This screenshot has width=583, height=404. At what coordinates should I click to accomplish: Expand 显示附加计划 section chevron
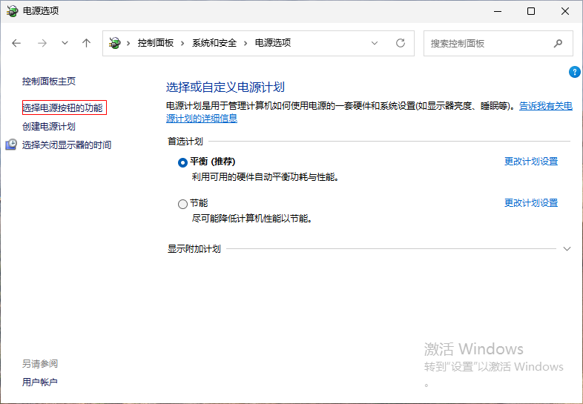567,248
